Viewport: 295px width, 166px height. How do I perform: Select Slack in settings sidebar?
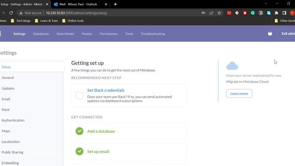click(31, 110)
